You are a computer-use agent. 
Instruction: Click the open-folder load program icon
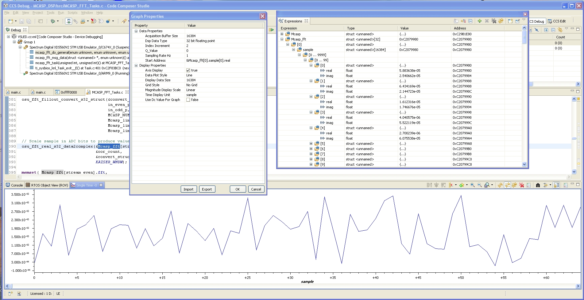click(83, 21)
